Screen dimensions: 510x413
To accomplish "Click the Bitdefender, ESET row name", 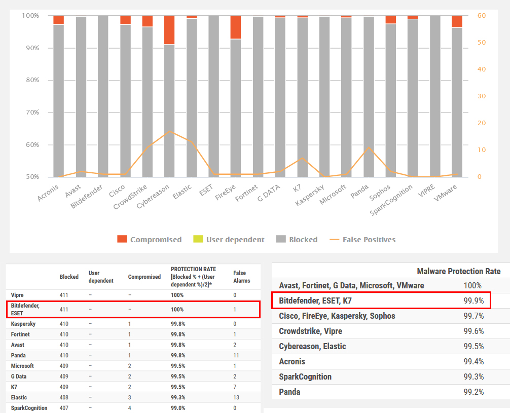I will click(25, 309).
